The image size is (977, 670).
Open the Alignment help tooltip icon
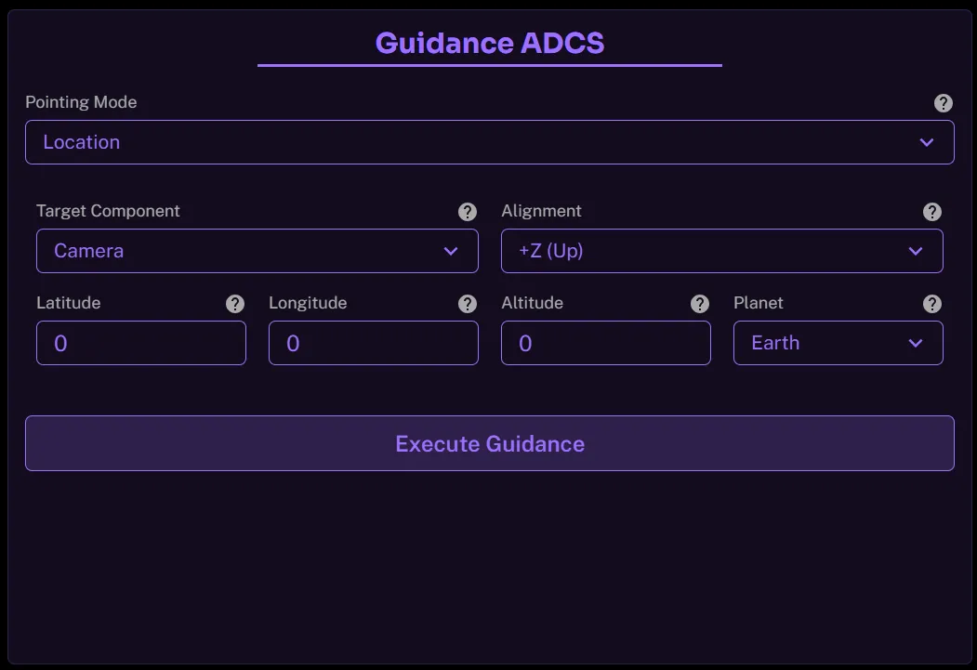pyautogui.click(x=932, y=212)
